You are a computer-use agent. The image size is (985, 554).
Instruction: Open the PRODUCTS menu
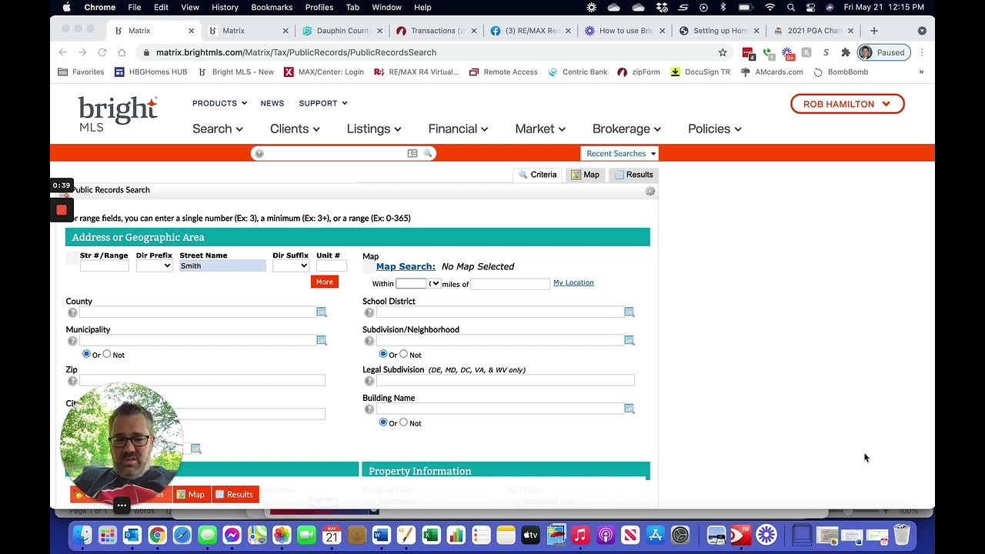click(219, 103)
